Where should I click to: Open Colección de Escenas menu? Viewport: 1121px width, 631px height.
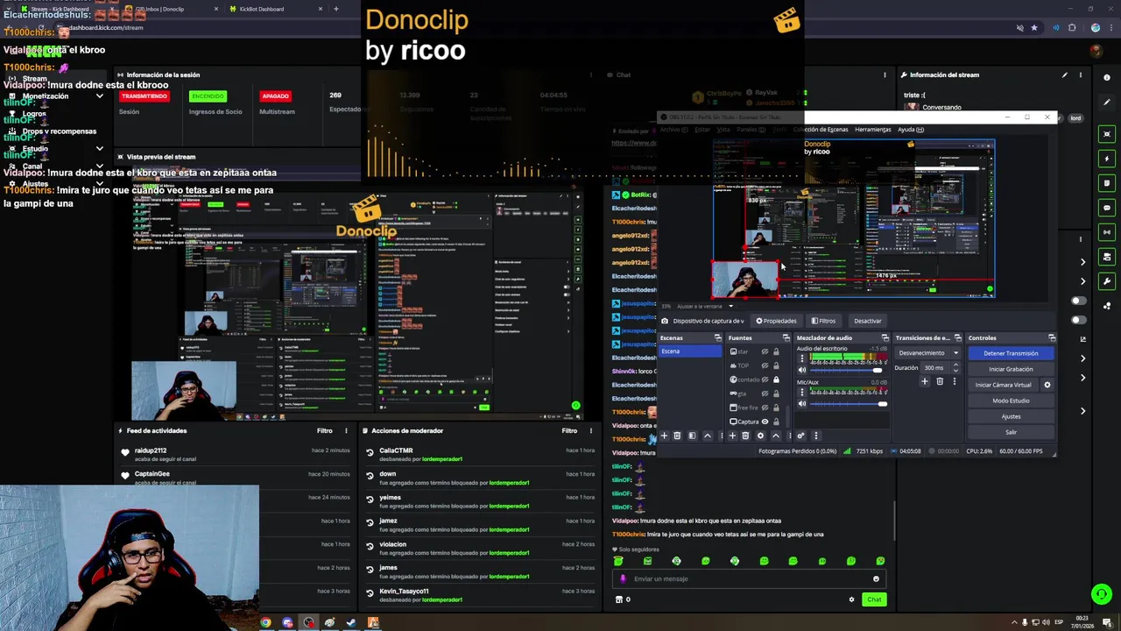pos(820,130)
